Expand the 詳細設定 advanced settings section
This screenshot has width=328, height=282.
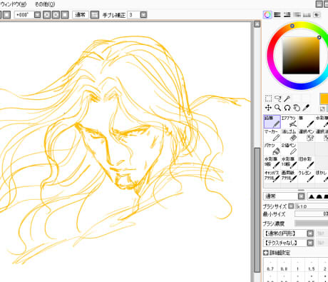click(277, 253)
